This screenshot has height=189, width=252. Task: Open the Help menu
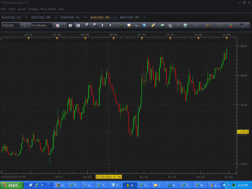pos(61,9)
